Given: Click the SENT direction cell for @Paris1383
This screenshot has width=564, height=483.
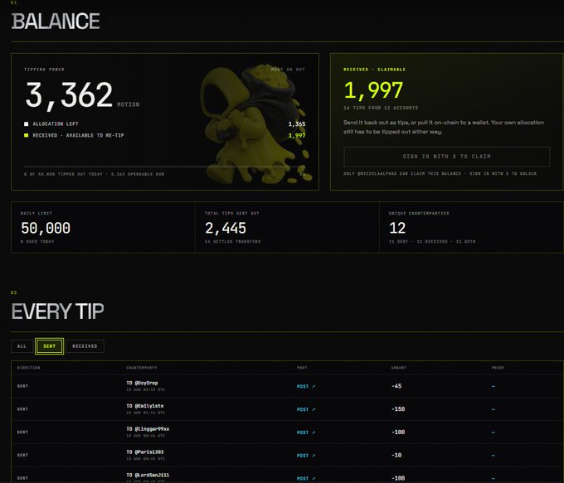Looking at the screenshot, I should tap(22, 455).
